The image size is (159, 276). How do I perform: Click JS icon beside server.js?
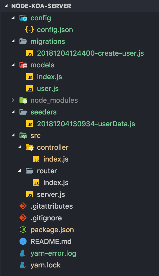pyautogui.click(x=29, y=194)
